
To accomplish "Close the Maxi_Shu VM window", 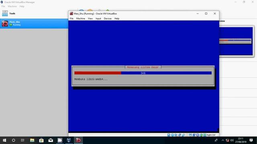I will coord(215,14).
